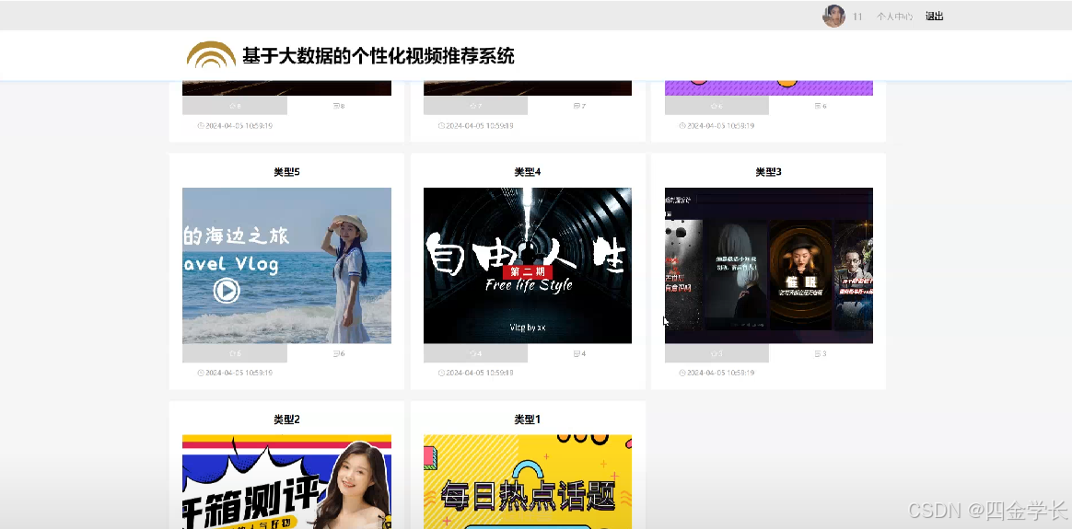Click the clock icon below the 7-likes card
This screenshot has height=529, width=1072.
(442, 126)
